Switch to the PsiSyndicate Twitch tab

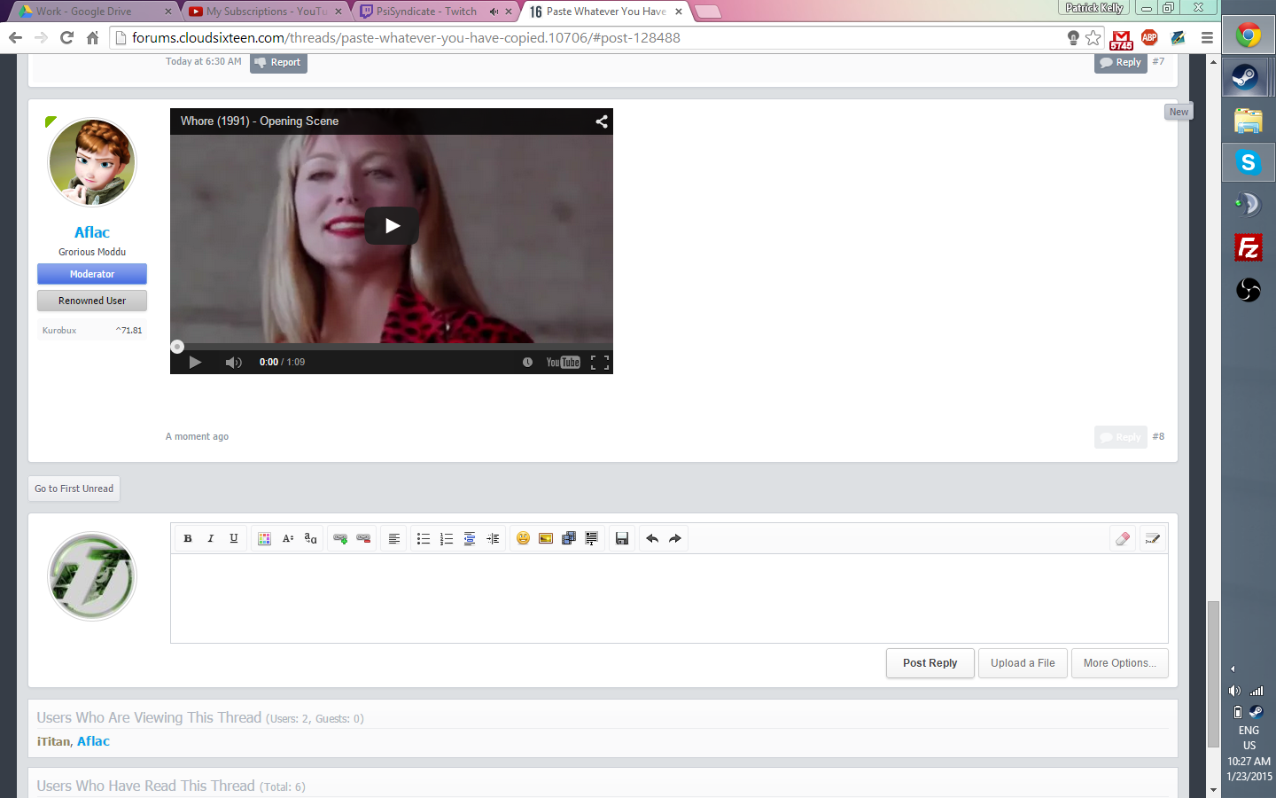[434, 11]
